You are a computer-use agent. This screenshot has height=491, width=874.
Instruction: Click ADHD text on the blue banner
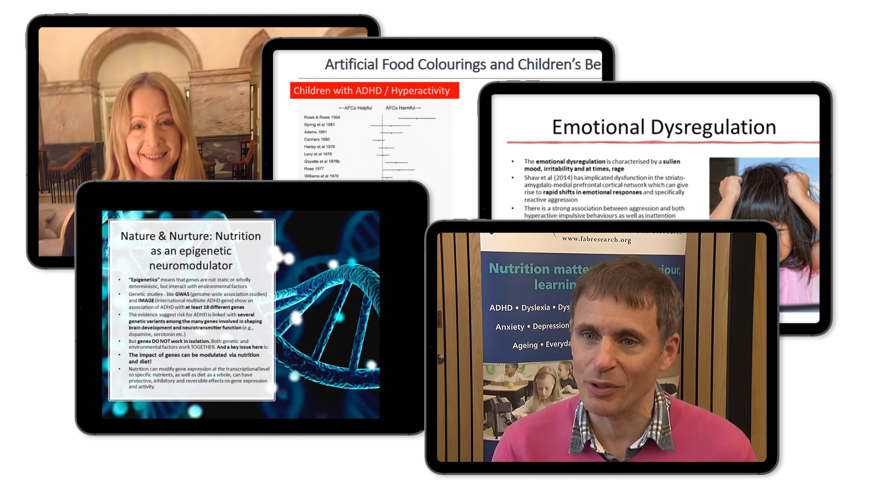(x=501, y=308)
